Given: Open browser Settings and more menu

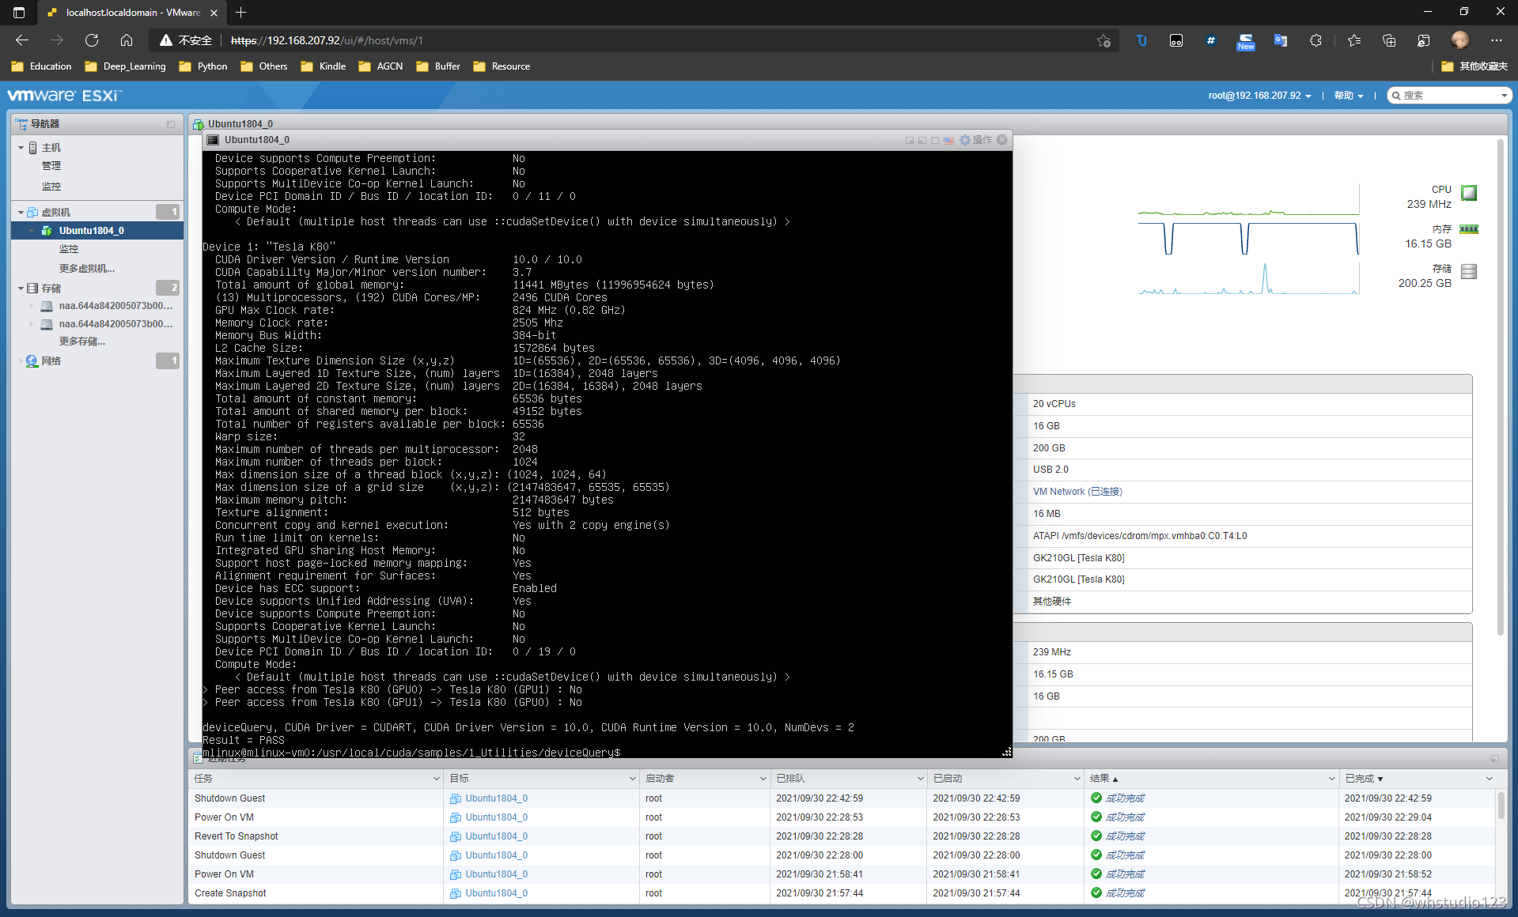Looking at the screenshot, I should coord(1496,40).
